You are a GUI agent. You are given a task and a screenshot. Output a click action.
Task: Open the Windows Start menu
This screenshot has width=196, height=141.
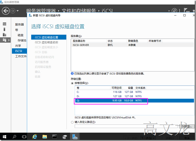pyautogui.click(x=4, y=137)
